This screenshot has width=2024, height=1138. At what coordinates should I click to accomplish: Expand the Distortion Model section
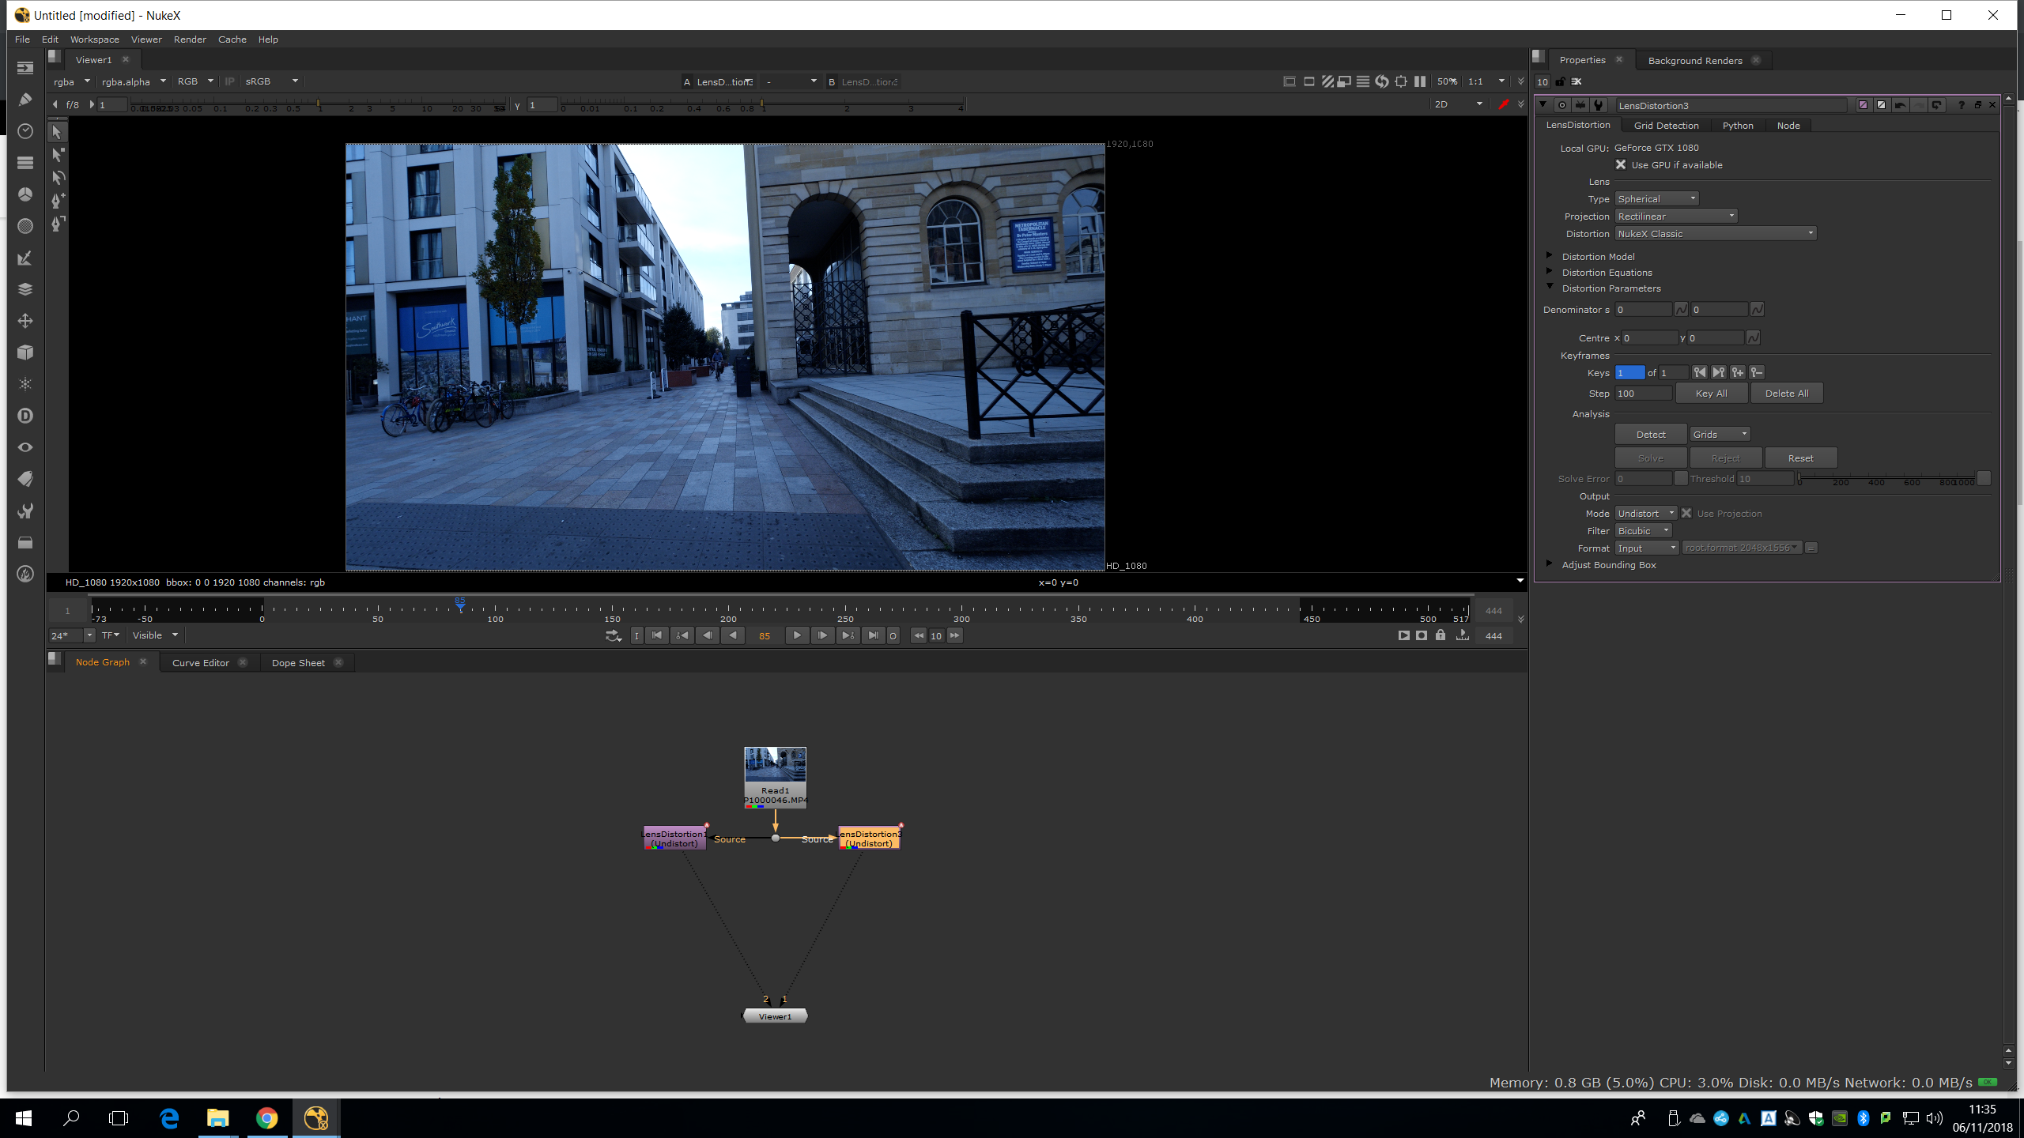(x=1550, y=256)
